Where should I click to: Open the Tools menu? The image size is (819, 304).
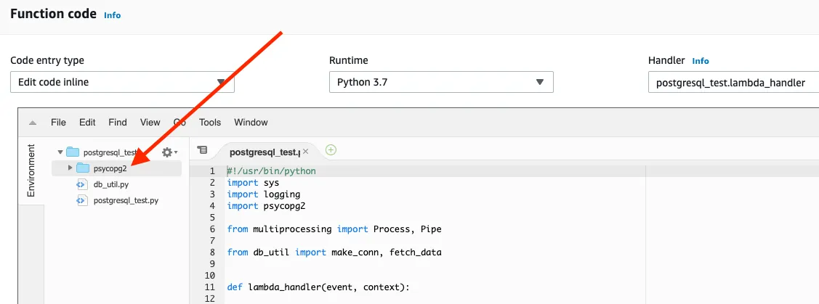click(210, 123)
